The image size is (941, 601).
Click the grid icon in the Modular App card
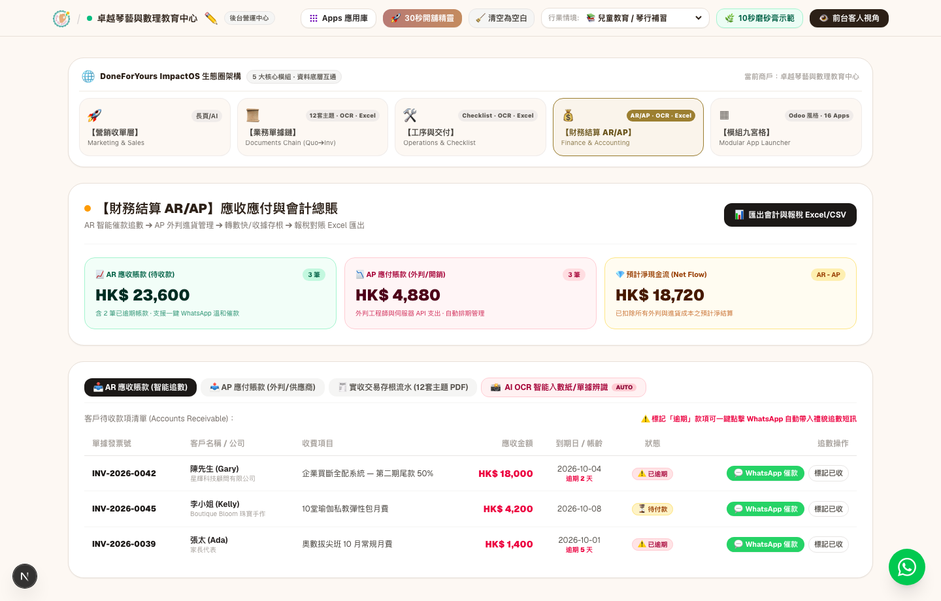pyautogui.click(x=724, y=116)
